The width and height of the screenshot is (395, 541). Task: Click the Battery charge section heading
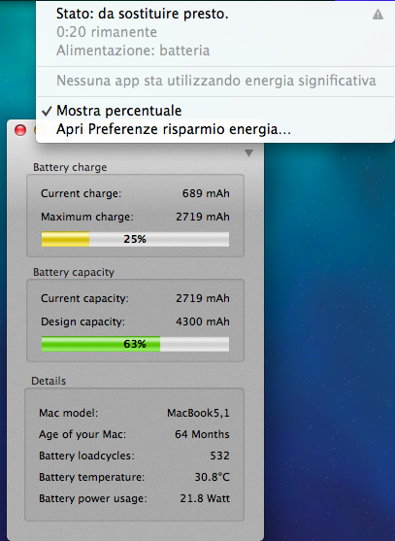[70, 167]
